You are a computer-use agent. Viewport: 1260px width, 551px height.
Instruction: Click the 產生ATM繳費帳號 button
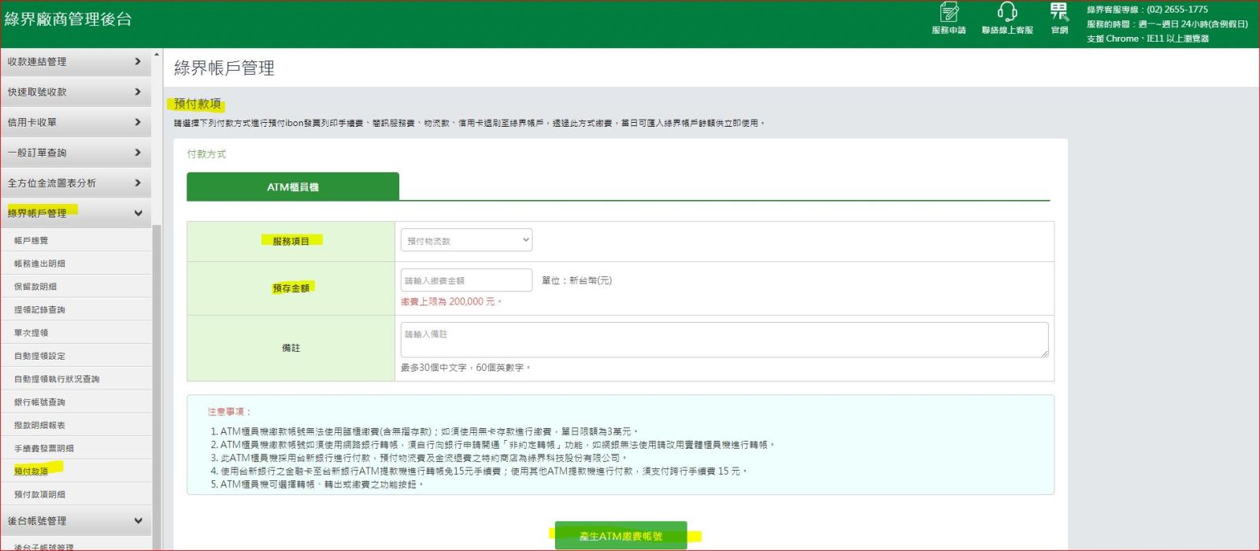[621, 536]
